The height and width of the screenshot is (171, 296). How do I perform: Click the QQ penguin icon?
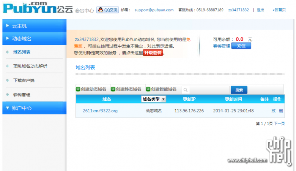click(x=101, y=9)
